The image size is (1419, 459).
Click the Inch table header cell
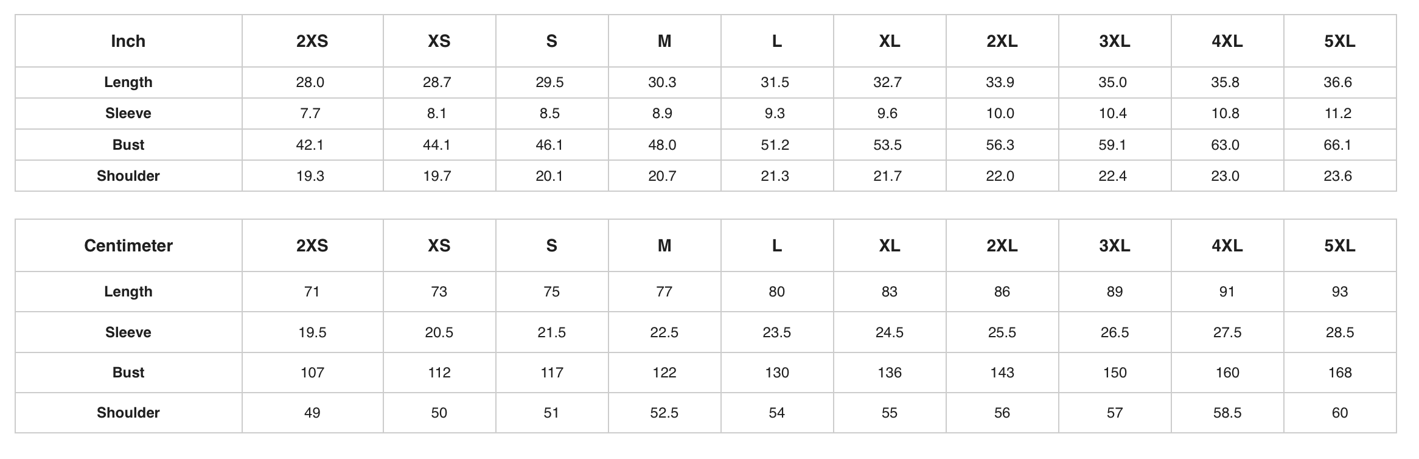(x=128, y=41)
